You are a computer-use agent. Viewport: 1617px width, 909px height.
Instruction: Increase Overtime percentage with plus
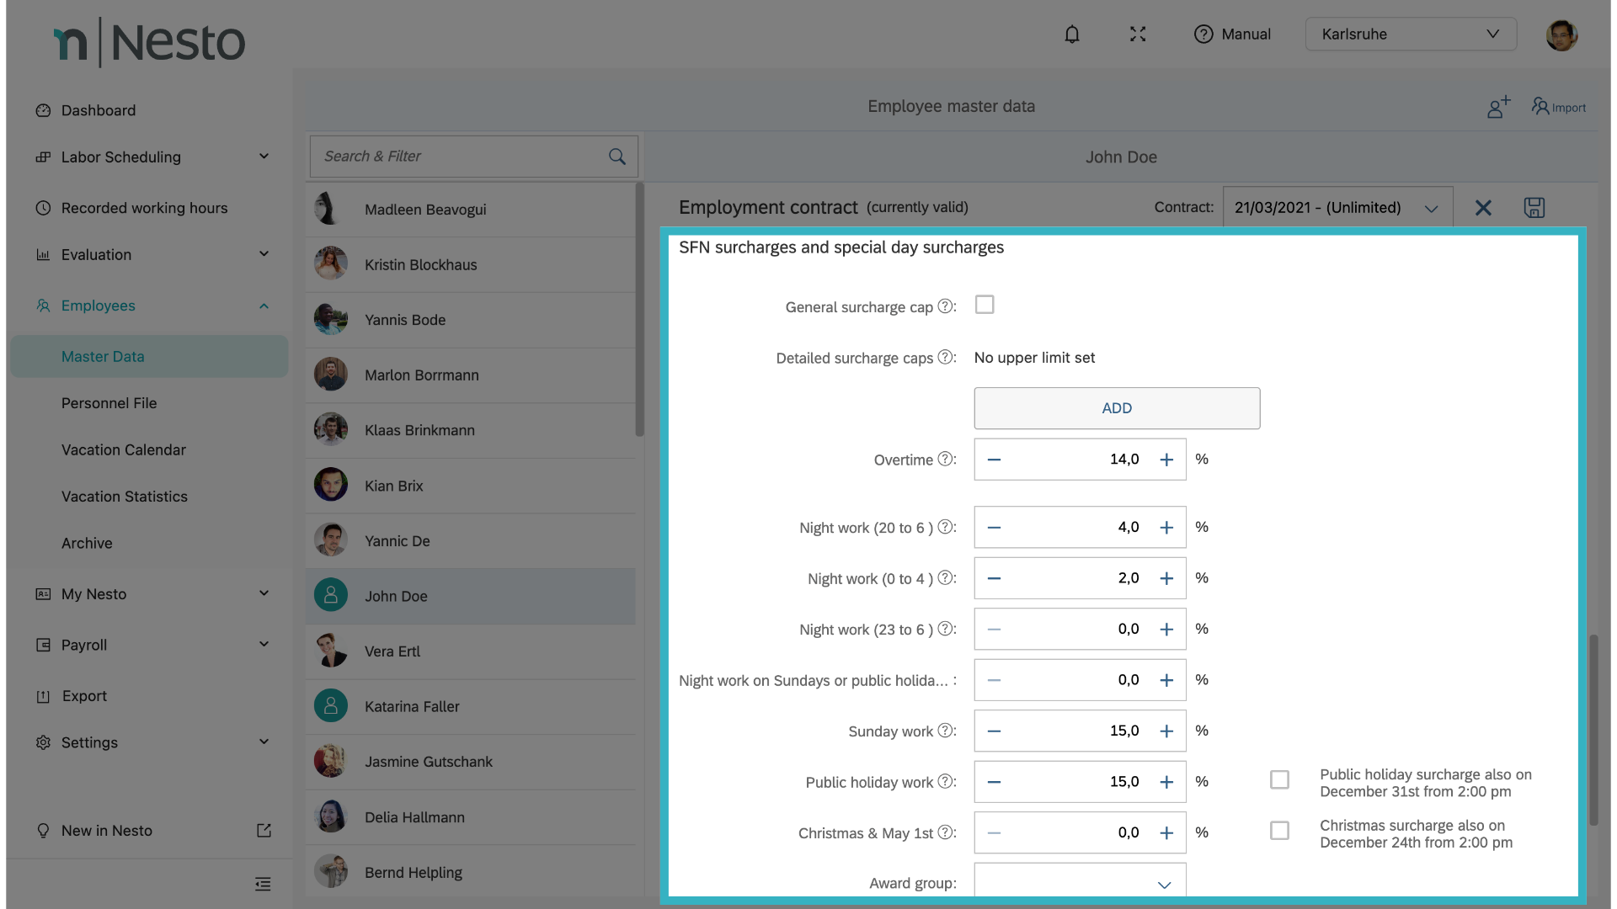1166,460
